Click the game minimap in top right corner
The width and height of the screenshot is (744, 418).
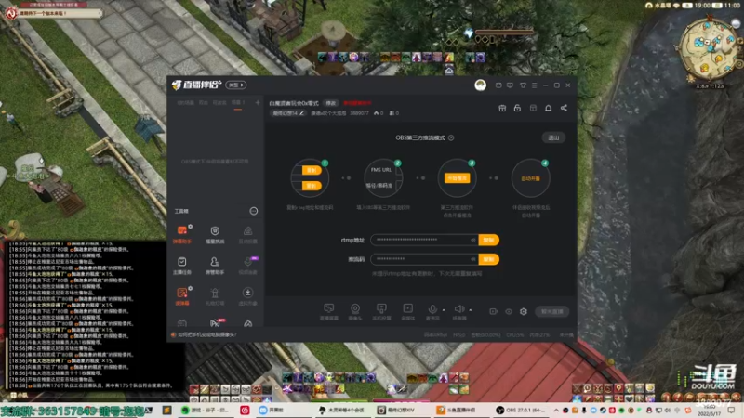tap(708, 50)
